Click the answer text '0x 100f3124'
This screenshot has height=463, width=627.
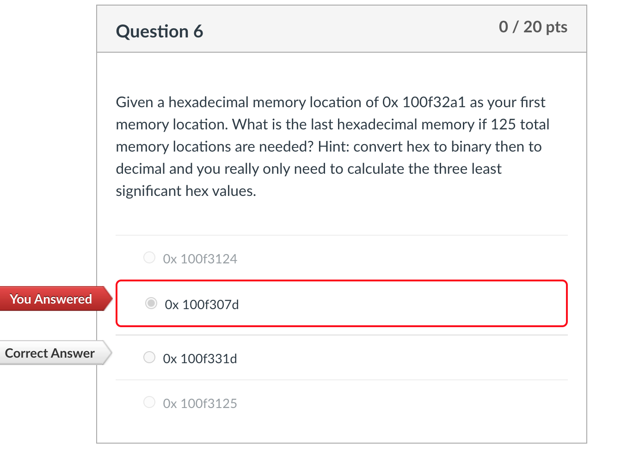click(x=200, y=259)
